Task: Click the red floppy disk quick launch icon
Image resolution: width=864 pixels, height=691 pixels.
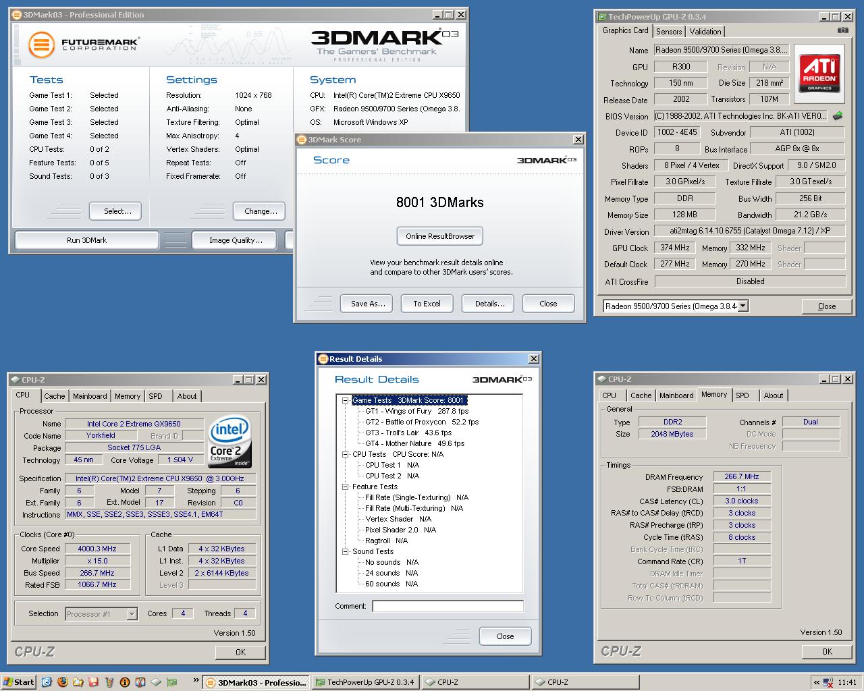Action: point(94,682)
